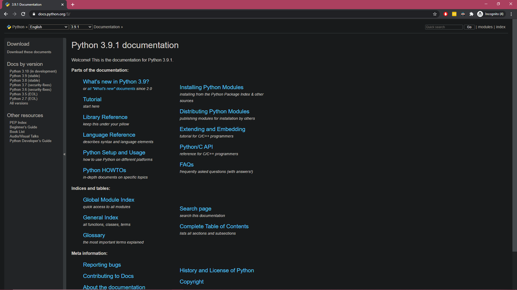517x290 pixels.
Task: Open the yellow dots extension icon
Action: [454, 14]
